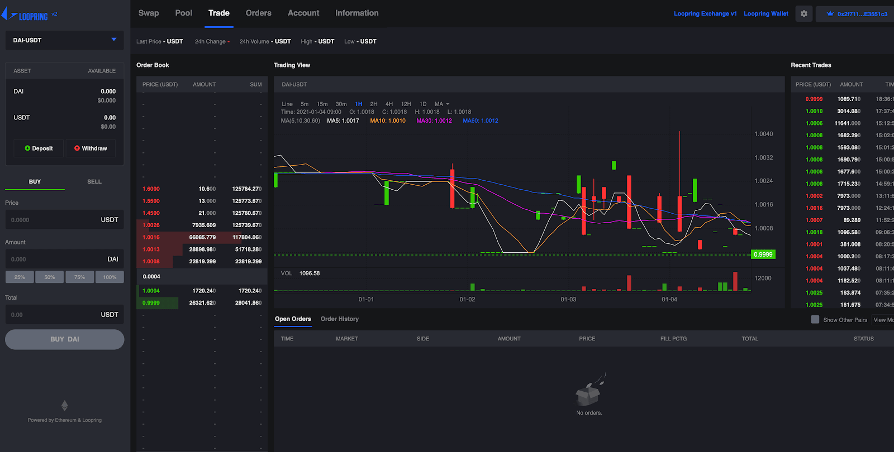Image resolution: width=894 pixels, height=452 pixels.
Task: Focus the Price input field
Action: tap(65, 220)
